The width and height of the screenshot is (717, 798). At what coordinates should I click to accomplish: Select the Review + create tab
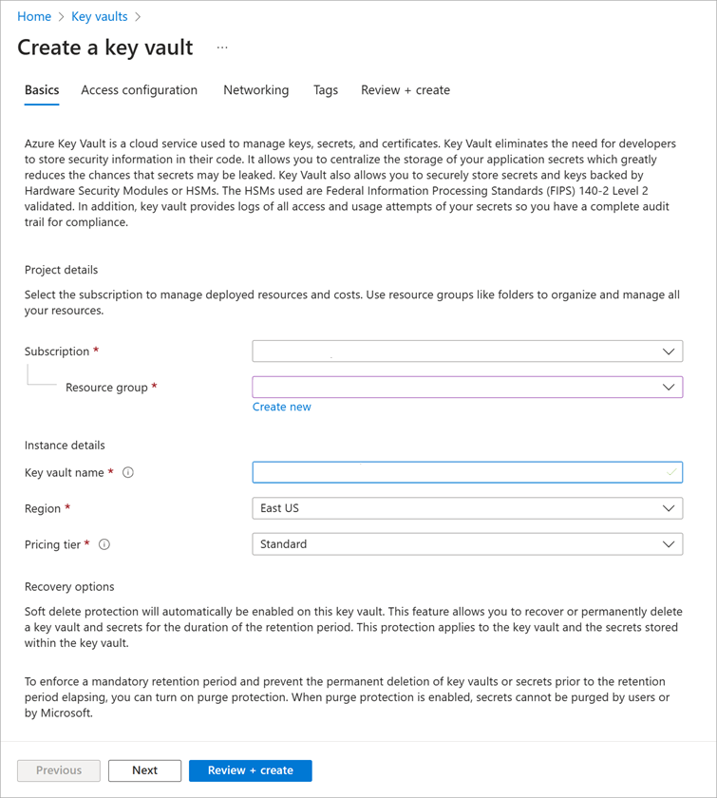click(x=406, y=90)
